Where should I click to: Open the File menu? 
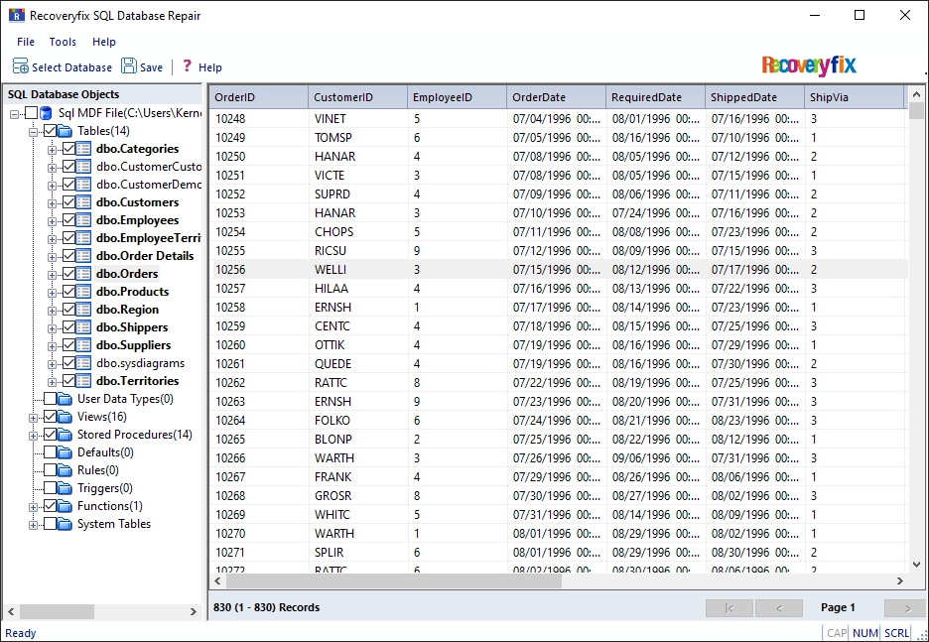26,42
